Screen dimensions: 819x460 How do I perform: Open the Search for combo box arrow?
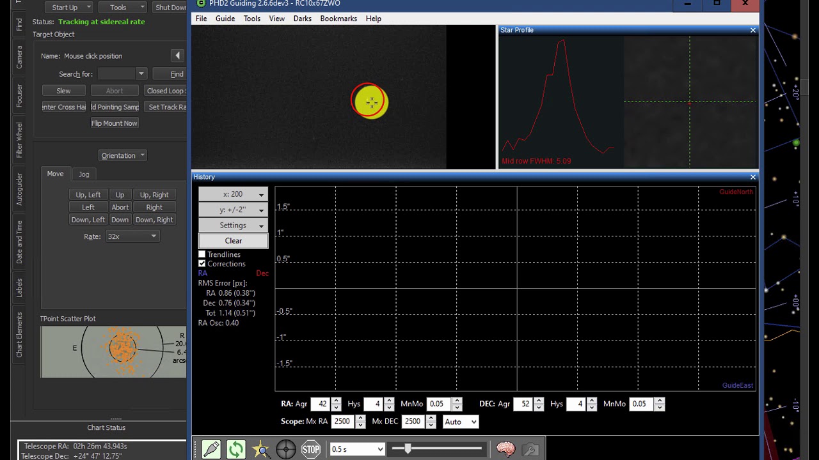coord(141,74)
